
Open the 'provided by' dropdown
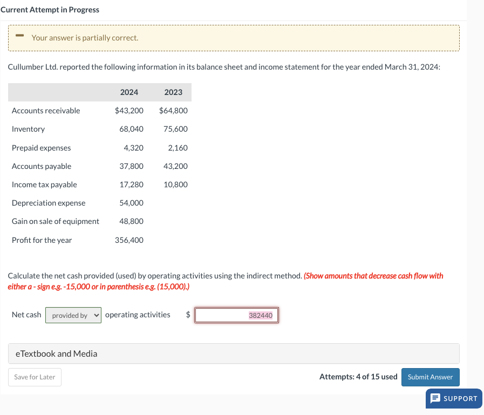tap(73, 315)
